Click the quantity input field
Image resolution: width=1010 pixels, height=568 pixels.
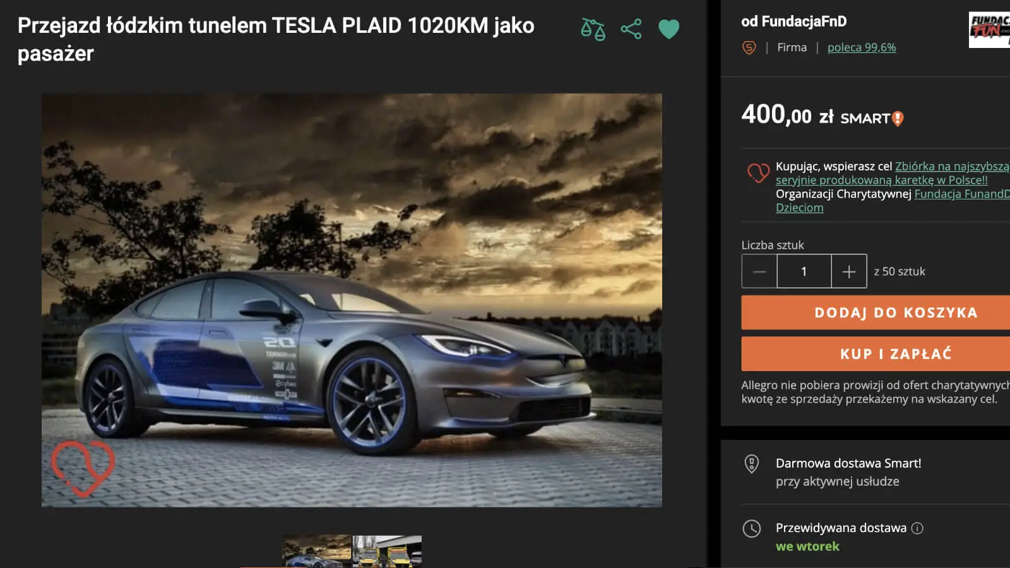click(804, 271)
